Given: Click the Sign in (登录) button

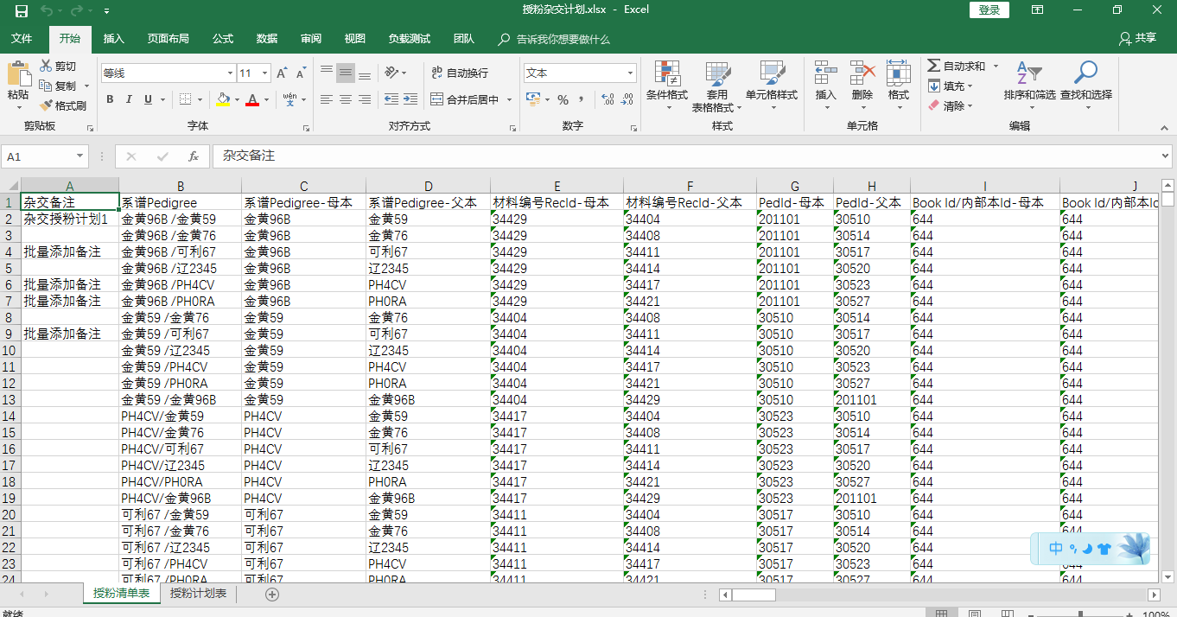Looking at the screenshot, I should tap(989, 10).
